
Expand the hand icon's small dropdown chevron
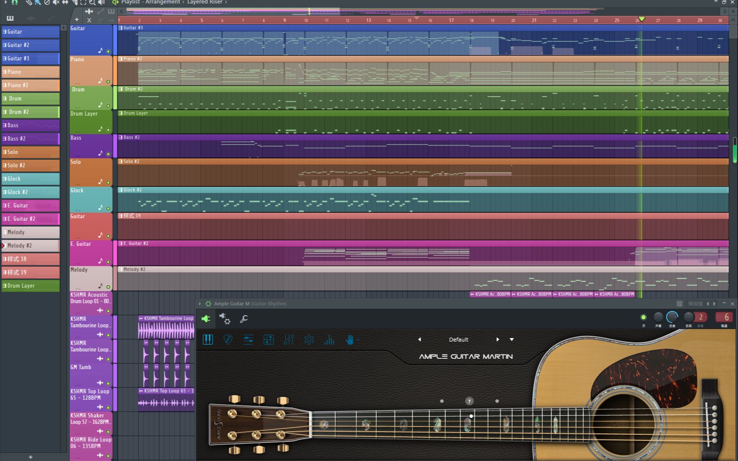358,340
